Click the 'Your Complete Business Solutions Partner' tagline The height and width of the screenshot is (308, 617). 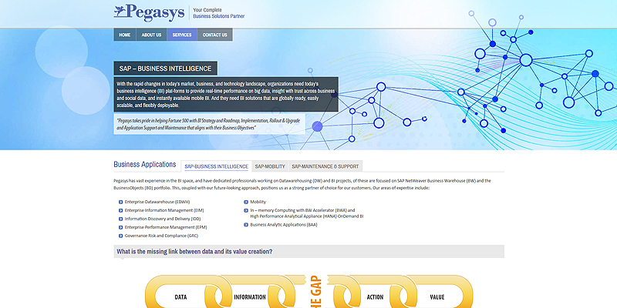click(x=218, y=13)
